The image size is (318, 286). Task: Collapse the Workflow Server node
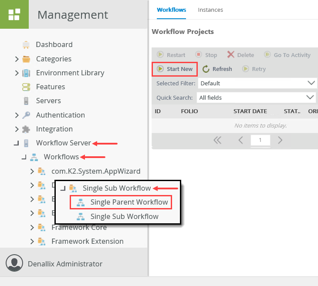coord(17,143)
